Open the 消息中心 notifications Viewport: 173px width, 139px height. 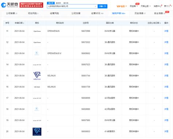158,6
